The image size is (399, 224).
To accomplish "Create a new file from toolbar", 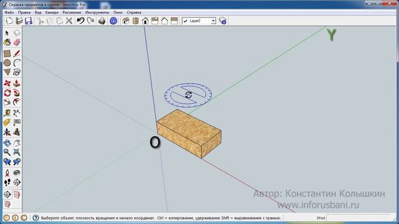I will (9, 21).
